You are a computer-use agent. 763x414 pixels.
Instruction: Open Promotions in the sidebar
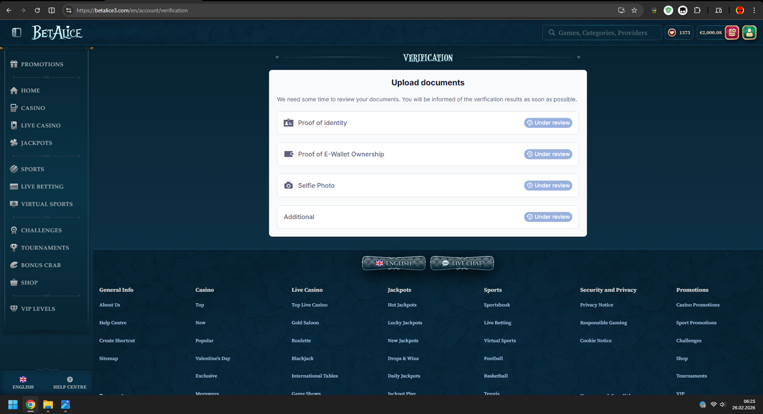(42, 65)
